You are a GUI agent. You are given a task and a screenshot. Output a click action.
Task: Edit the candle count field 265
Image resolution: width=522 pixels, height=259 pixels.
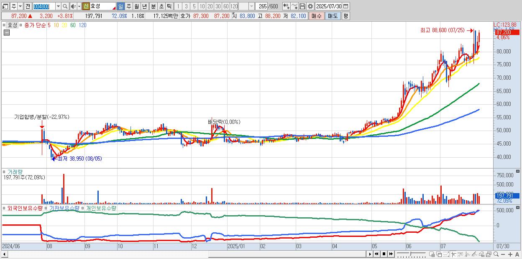click(x=262, y=6)
